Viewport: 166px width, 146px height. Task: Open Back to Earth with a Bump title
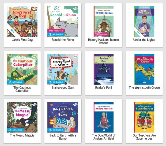click(63, 137)
